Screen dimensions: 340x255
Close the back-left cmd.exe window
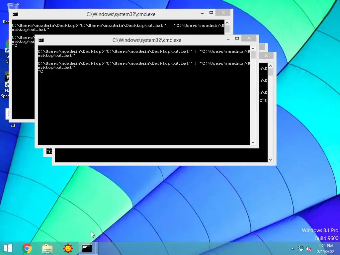tap(223, 13)
